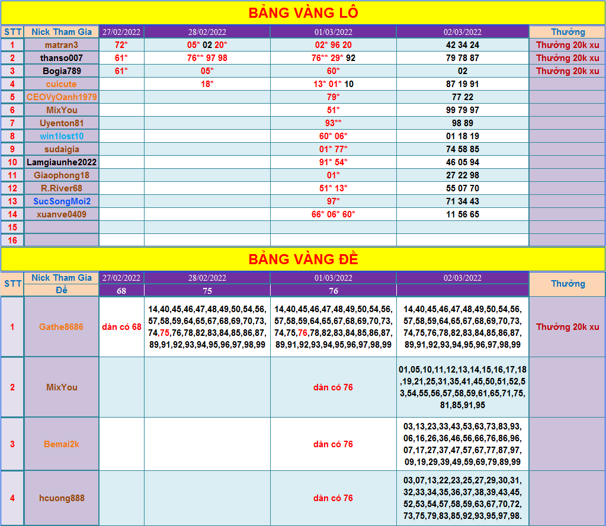Click cell '51* 13*' in the R.River68 row
606x526 pixels.
click(x=333, y=188)
